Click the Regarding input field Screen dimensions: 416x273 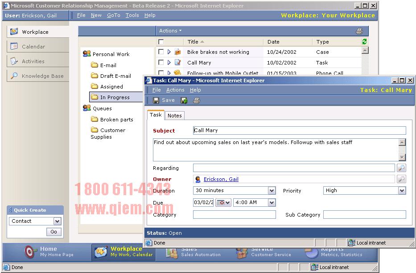pyautogui.click(x=294, y=168)
